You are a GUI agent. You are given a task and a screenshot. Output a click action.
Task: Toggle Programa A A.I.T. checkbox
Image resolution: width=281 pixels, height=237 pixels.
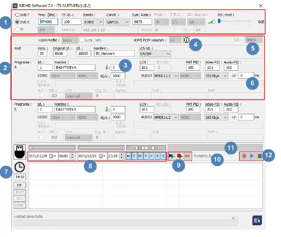(x=42, y=95)
